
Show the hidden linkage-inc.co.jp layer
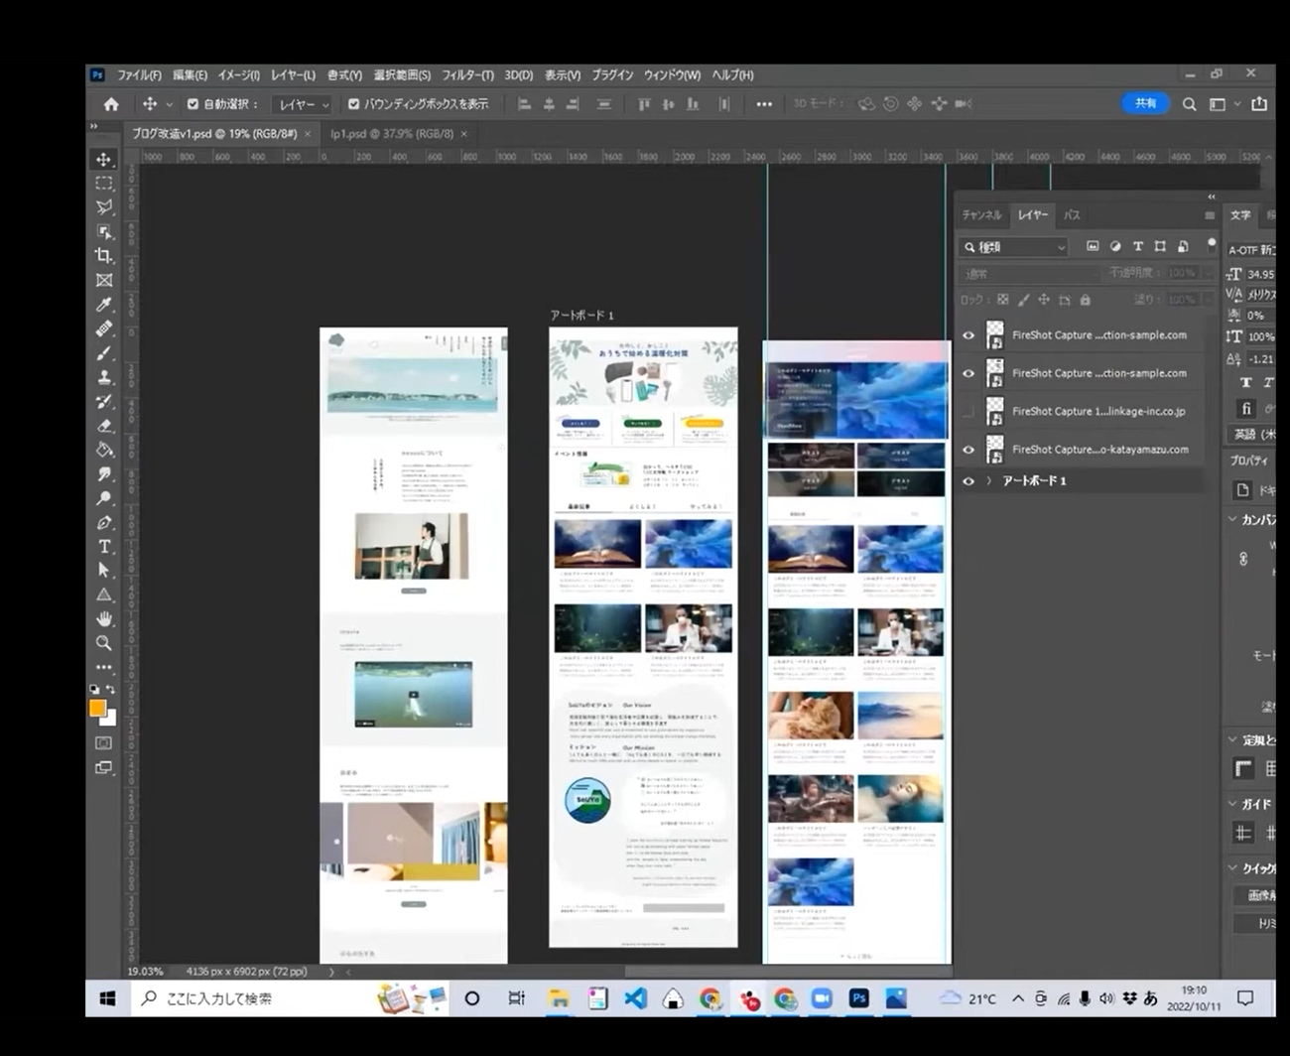coord(968,412)
